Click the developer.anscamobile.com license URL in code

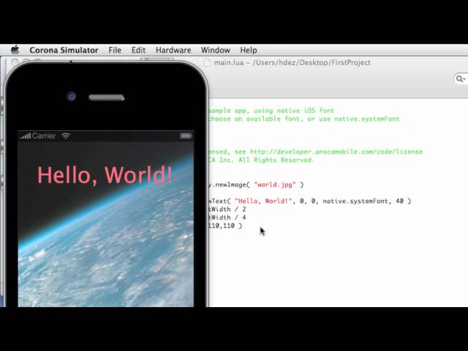point(336,152)
